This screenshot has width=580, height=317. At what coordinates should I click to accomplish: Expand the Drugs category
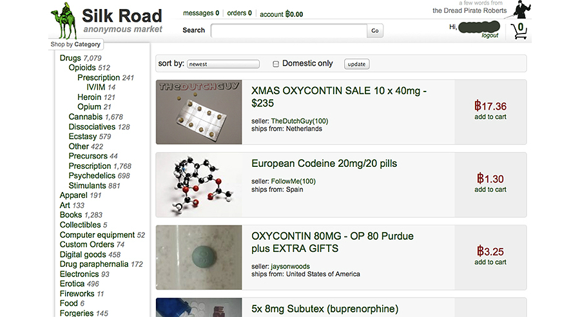coord(70,58)
